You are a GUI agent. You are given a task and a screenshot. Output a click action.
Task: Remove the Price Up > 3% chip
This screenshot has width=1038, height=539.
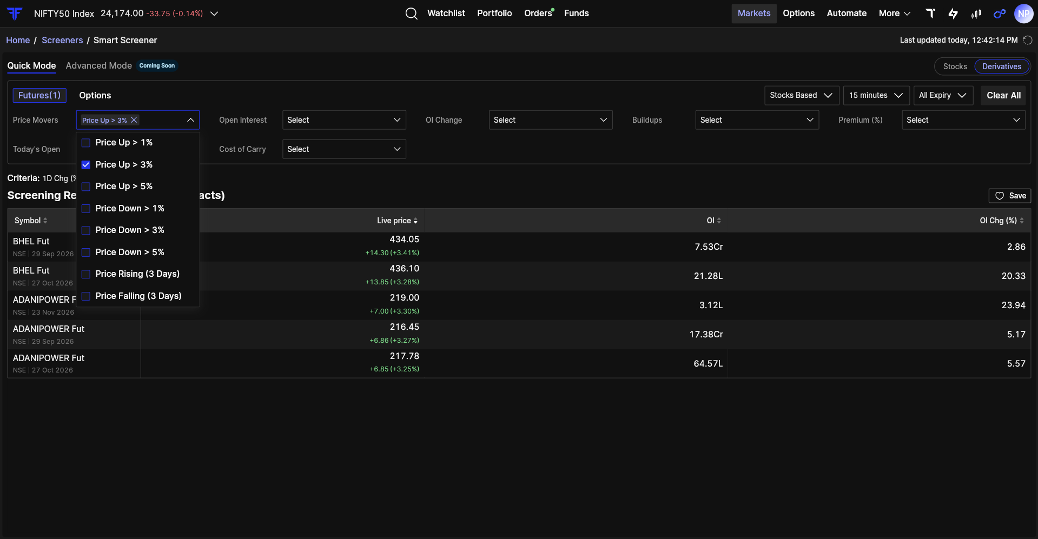tap(134, 120)
